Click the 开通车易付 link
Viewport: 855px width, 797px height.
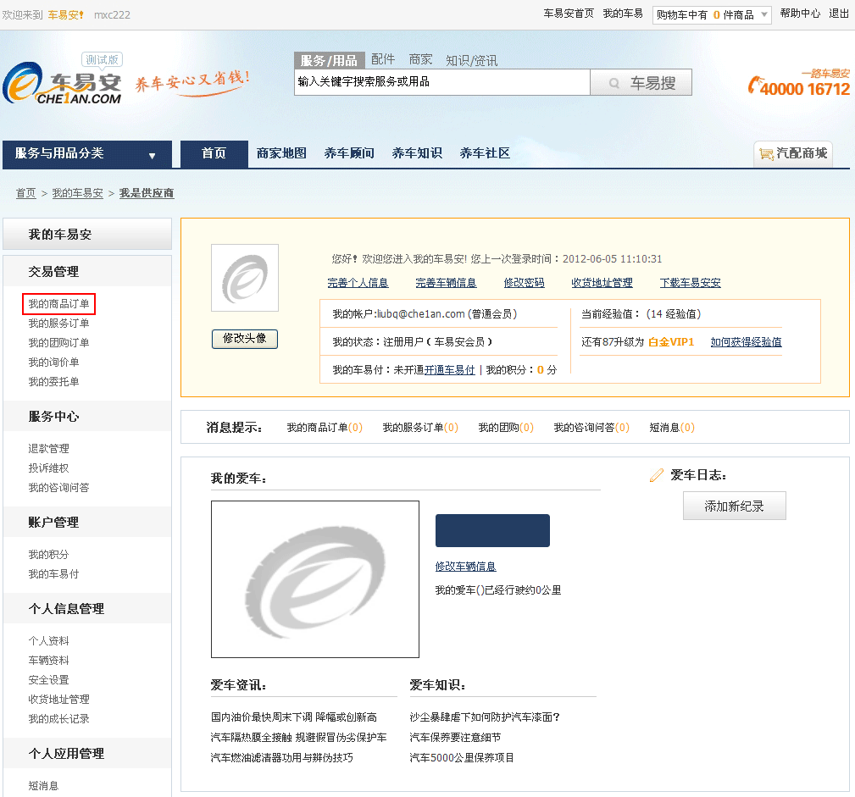point(449,370)
